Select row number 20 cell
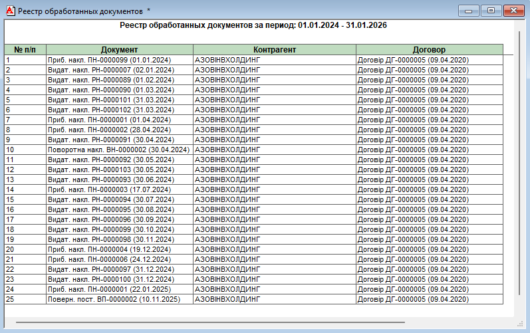The height and width of the screenshot is (333, 530). point(25,249)
